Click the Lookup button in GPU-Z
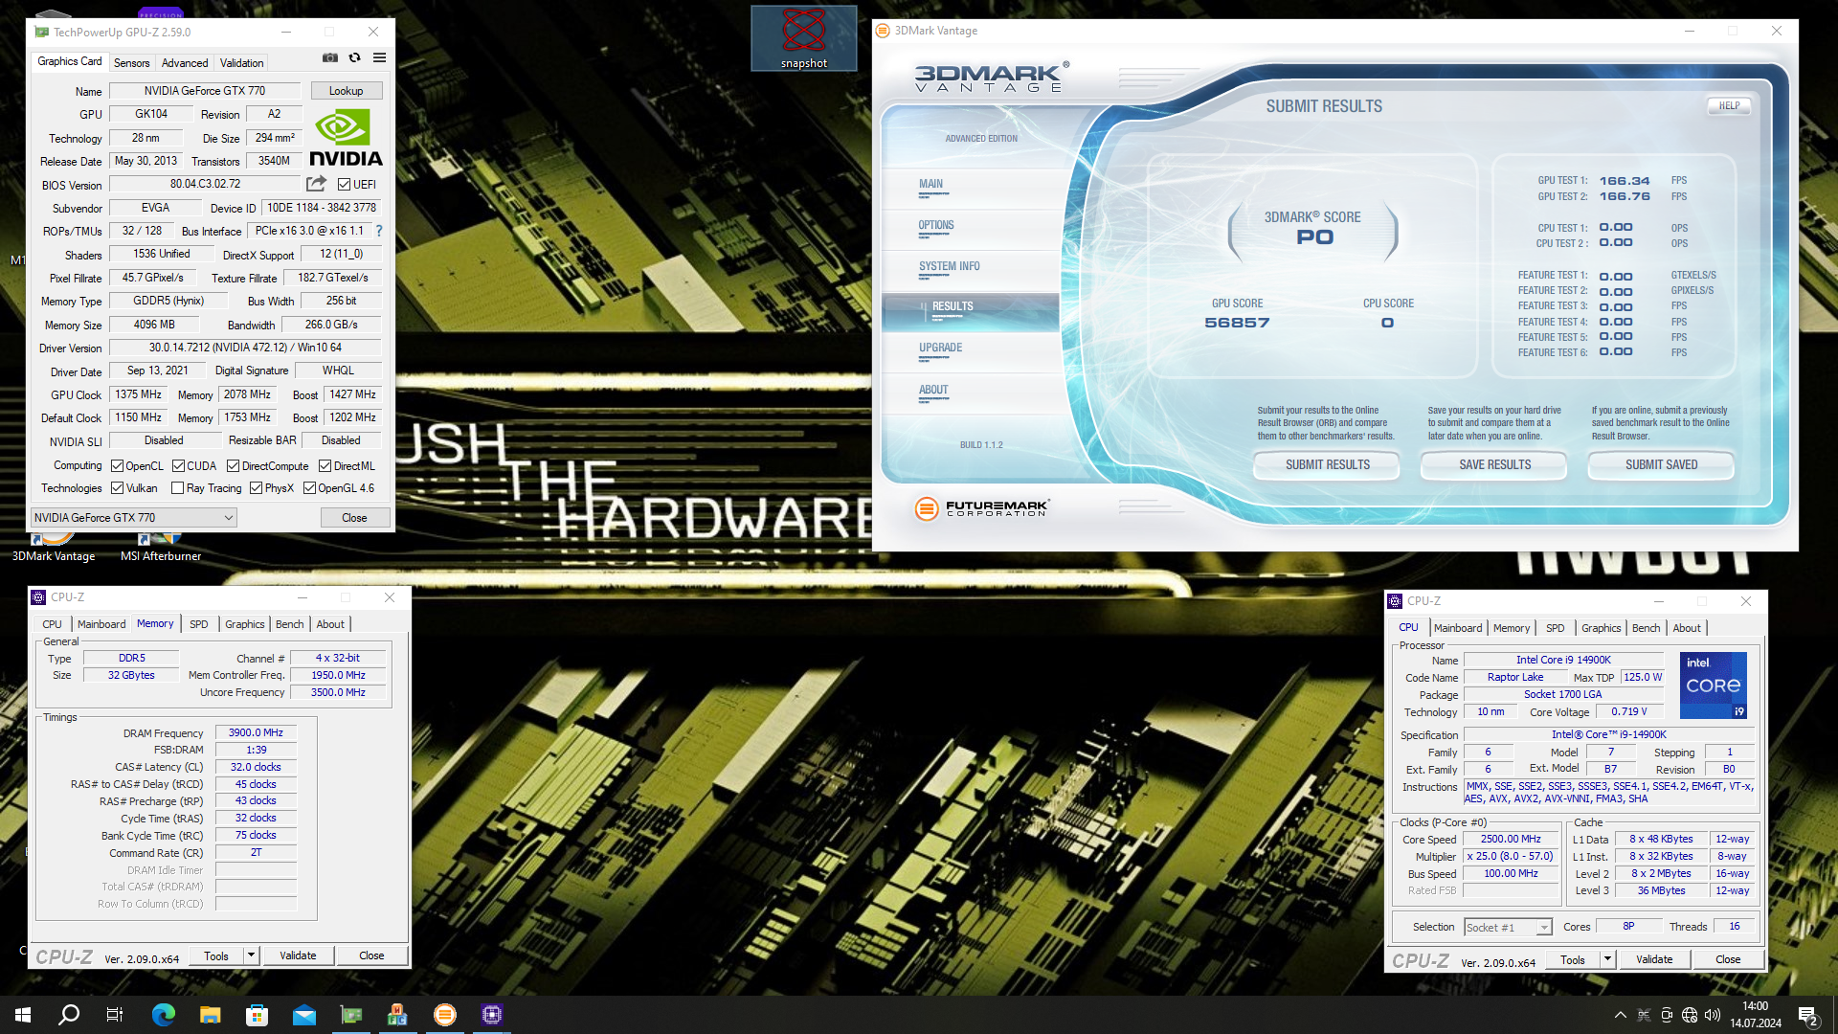 pyautogui.click(x=347, y=91)
